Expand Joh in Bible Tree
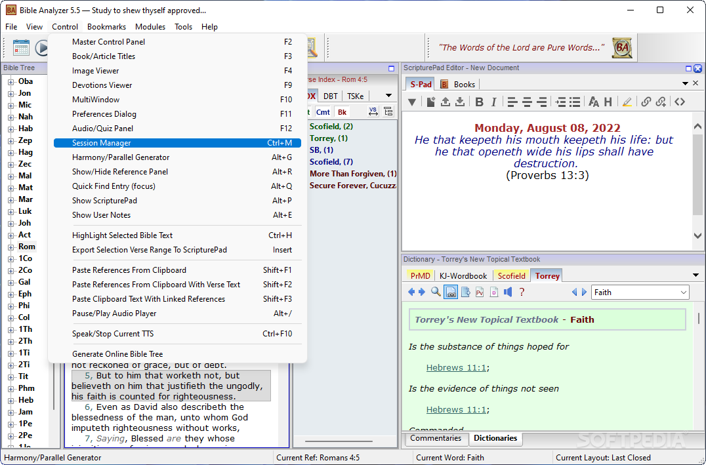 (x=10, y=224)
